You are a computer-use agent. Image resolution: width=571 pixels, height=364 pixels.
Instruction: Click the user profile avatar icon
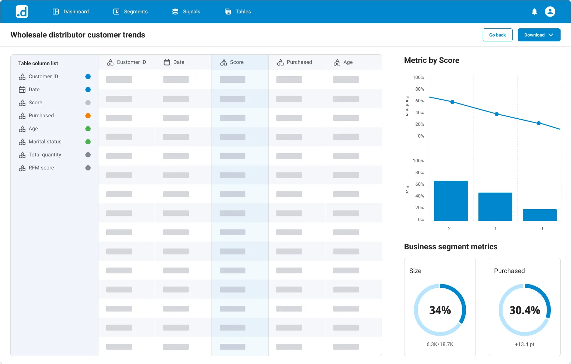[550, 11]
